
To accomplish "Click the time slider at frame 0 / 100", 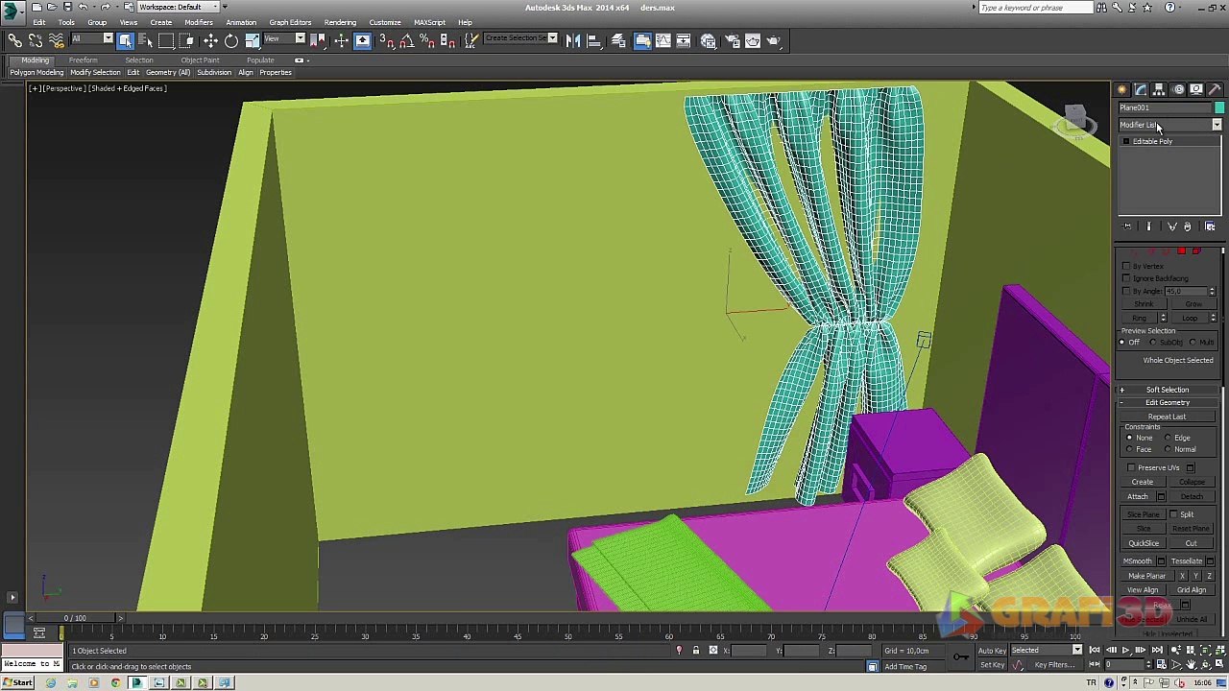I will click(x=75, y=618).
